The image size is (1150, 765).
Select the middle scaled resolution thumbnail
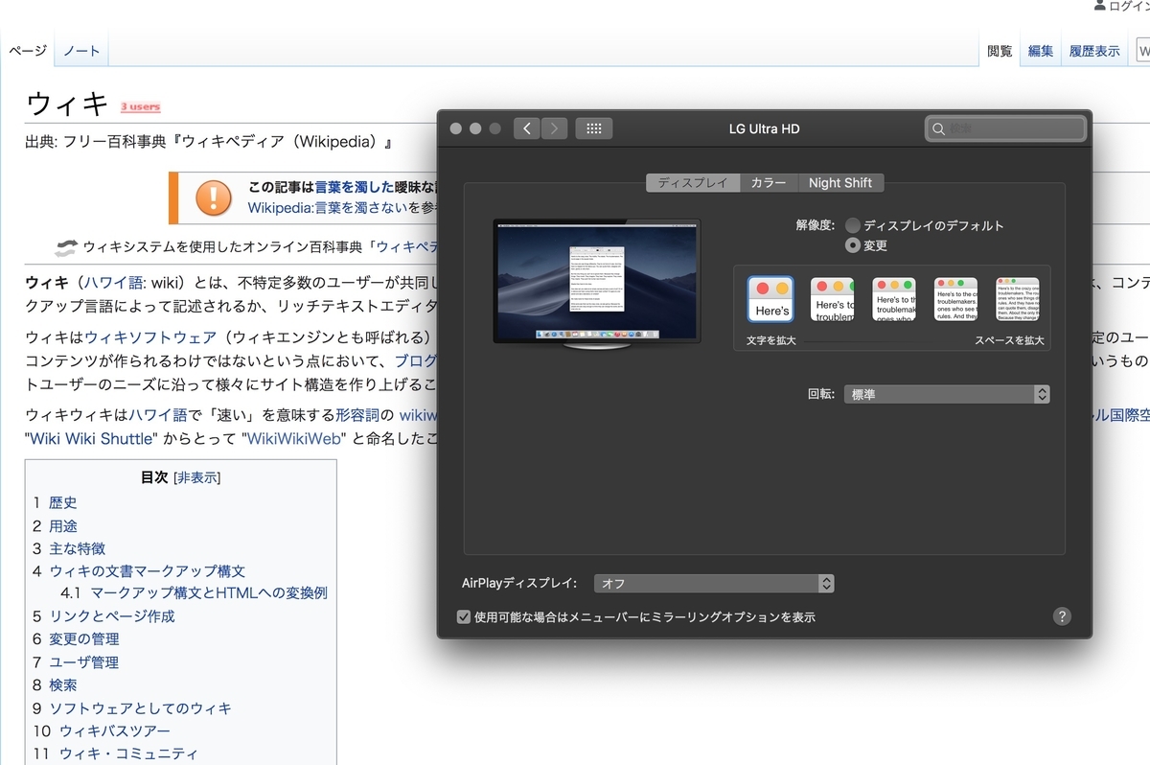click(894, 299)
